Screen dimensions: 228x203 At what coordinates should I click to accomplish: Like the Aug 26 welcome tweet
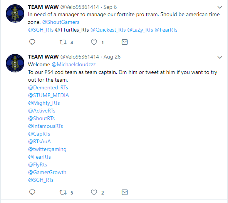pos(94,192)
